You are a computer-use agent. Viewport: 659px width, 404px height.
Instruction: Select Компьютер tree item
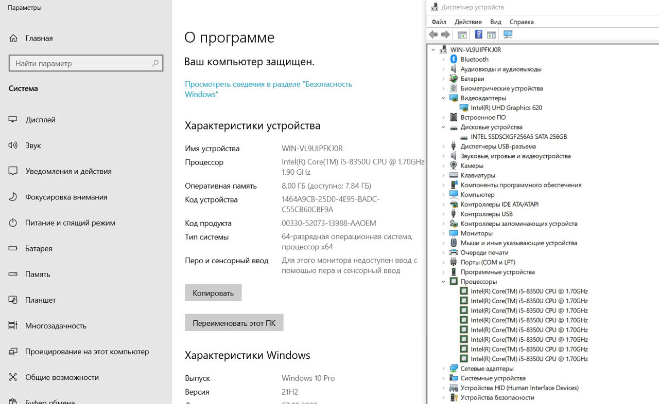[477, 195]
